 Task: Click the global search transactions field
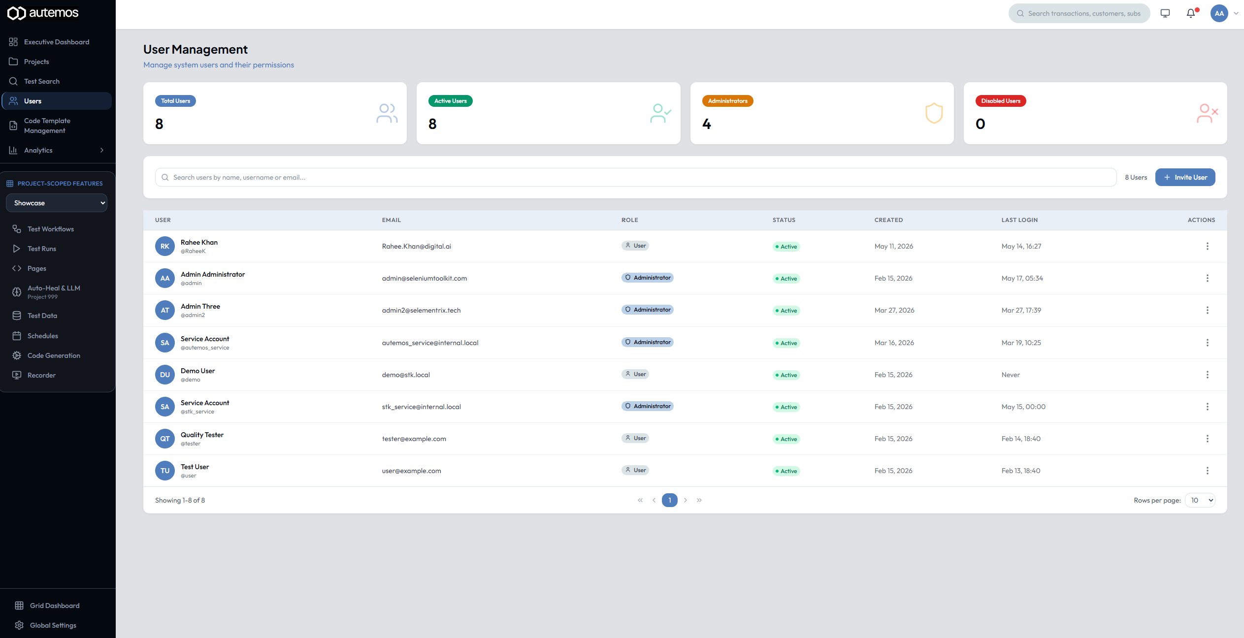tap(1079, 13)
